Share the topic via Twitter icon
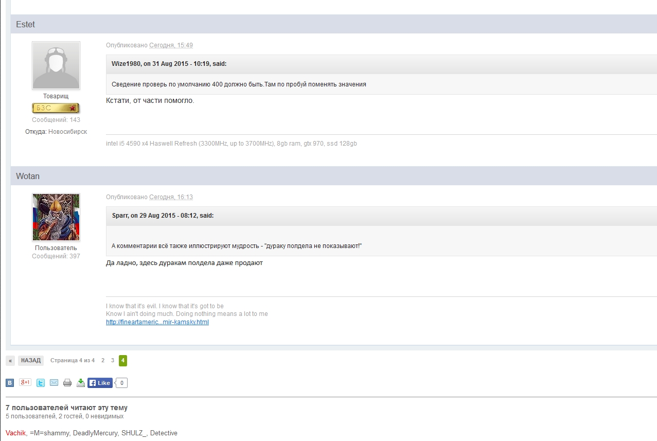Screen dimensions: 657x441 41,383
